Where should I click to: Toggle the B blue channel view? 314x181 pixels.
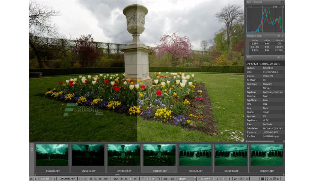pyautogui.click(x=100, y=179)
